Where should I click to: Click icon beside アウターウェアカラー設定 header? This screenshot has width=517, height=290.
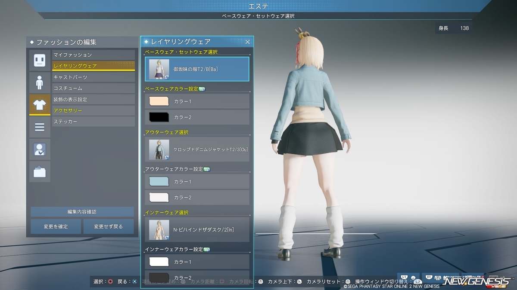(x=206, y=169)
